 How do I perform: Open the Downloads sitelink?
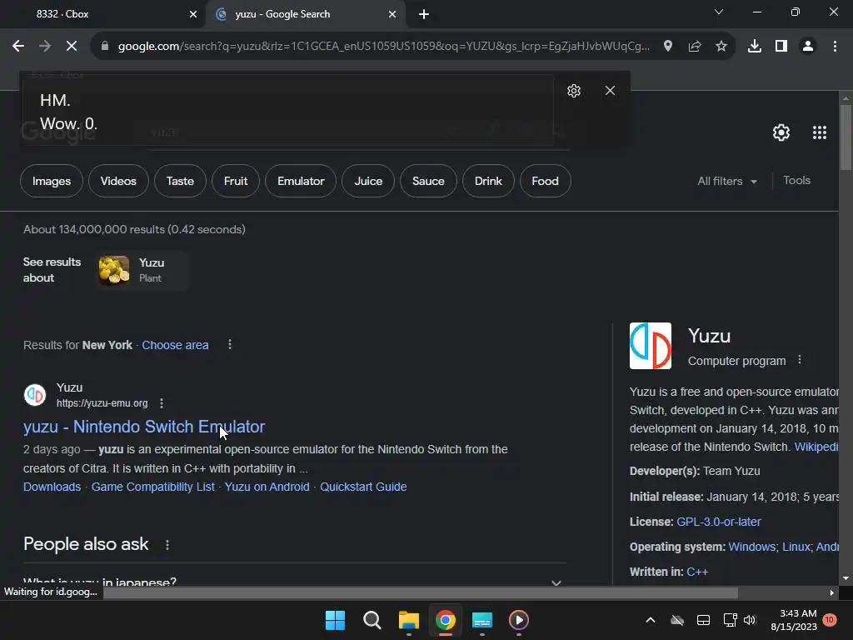52,487
